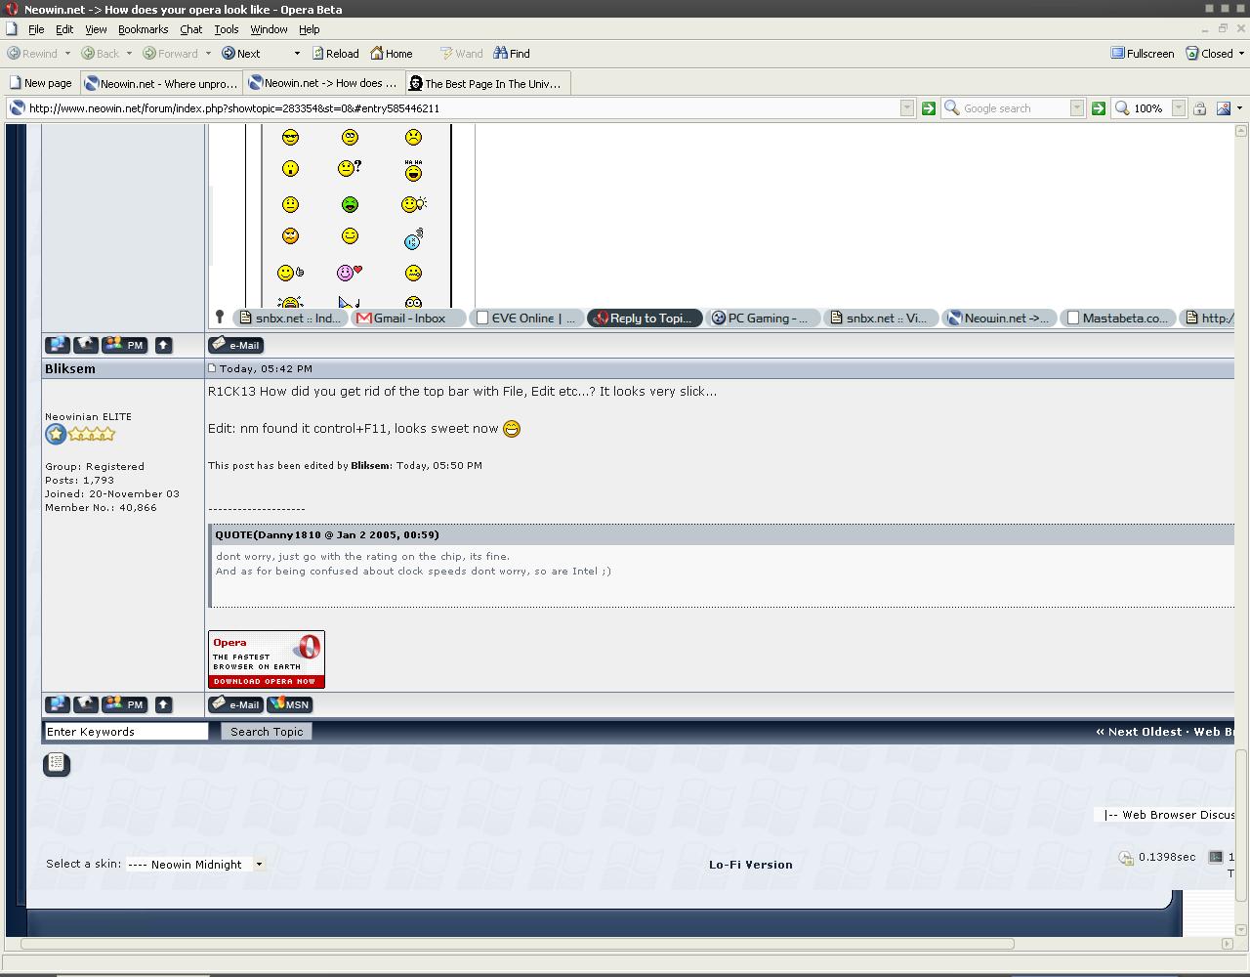The image size is (1250, 977).
Task: Click the horizontal scrollbar at page bottom
Action: point(518,944)
